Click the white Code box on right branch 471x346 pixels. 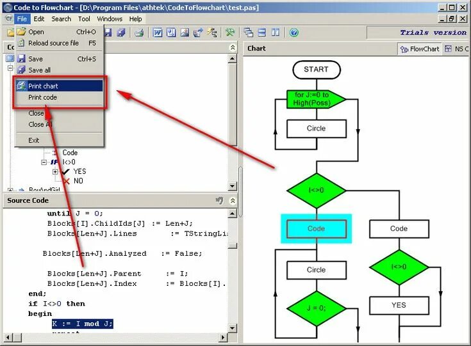click(399, 229)
